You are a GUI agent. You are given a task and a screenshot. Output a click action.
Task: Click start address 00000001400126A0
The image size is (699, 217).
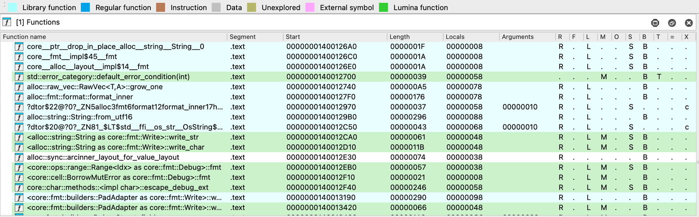click(321, 47)
